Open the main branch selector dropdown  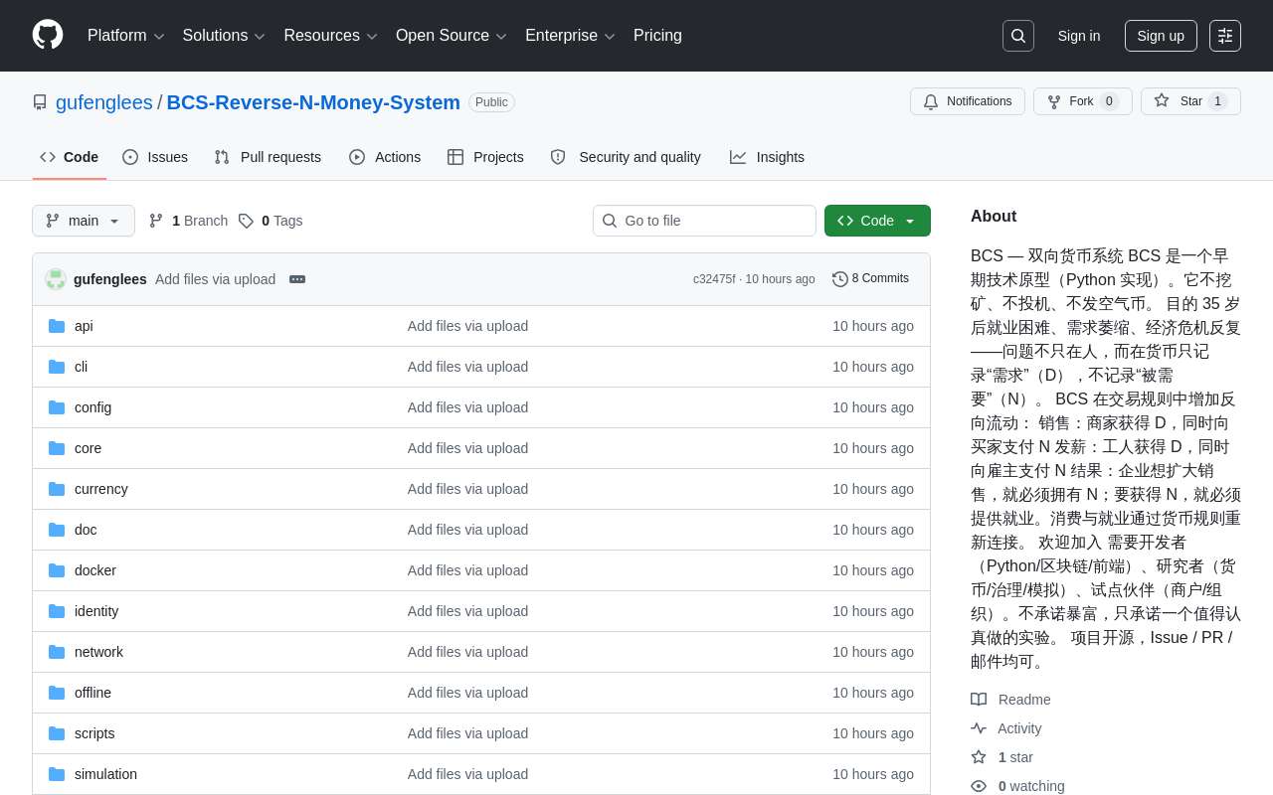84,221
